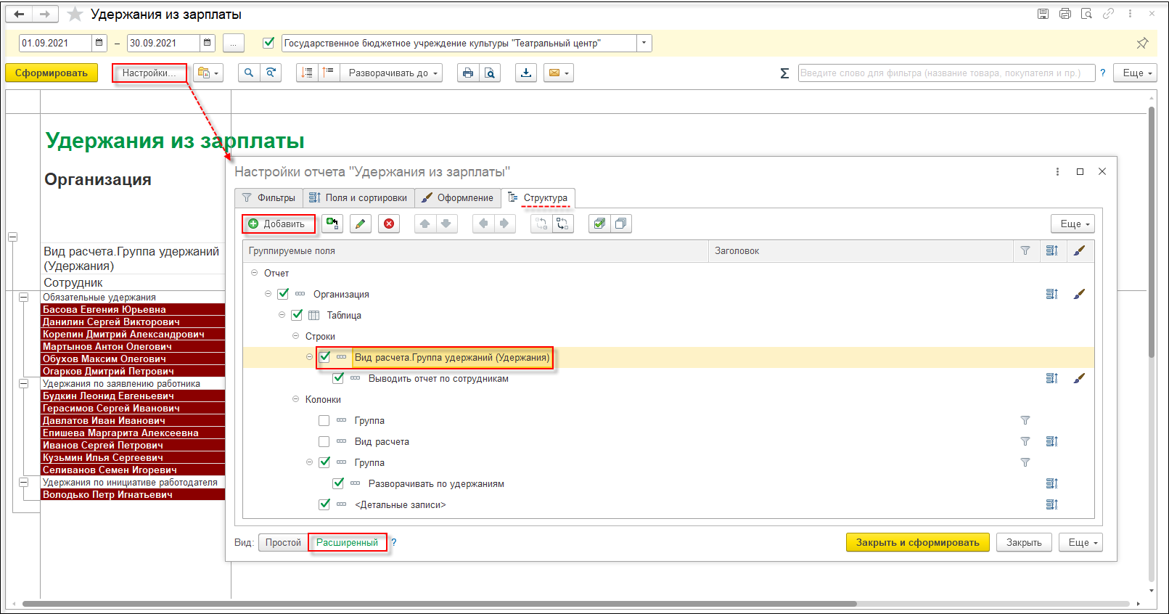Edit selected structure element pencil icon
The height and width of the screenshot is (614, 1169).
(361, 224)
